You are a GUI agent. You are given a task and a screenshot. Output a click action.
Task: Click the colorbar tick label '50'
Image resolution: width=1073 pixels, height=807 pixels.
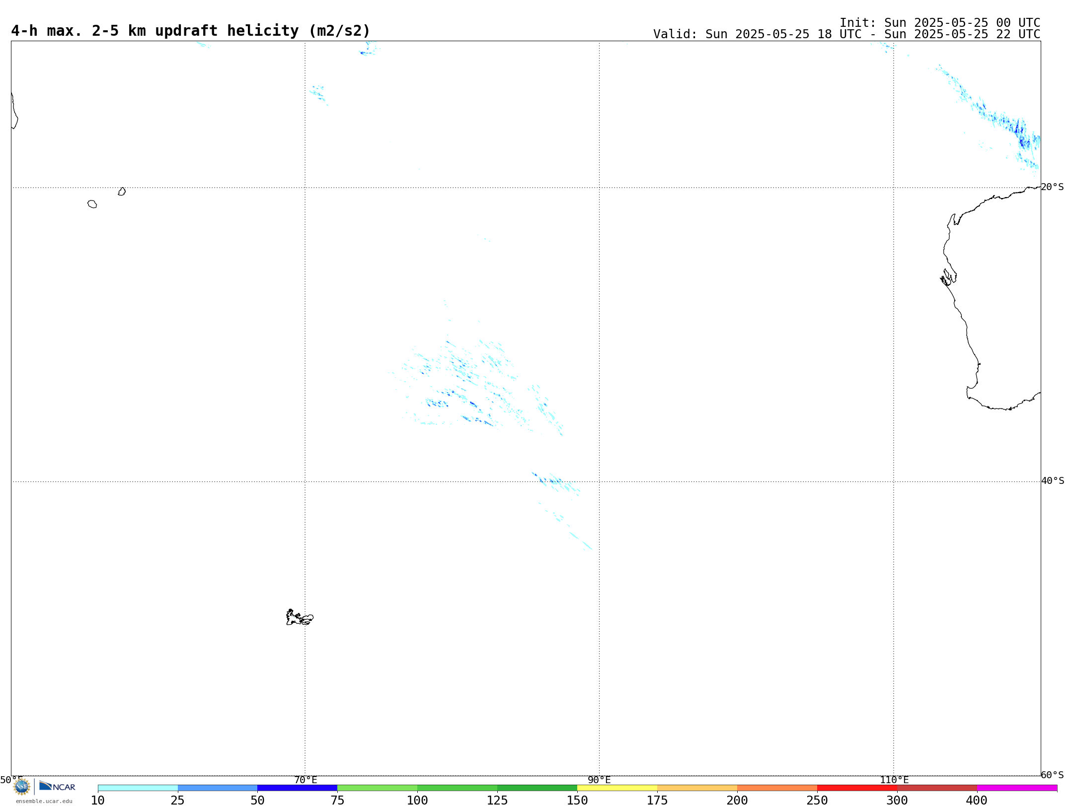coord(257,801)
